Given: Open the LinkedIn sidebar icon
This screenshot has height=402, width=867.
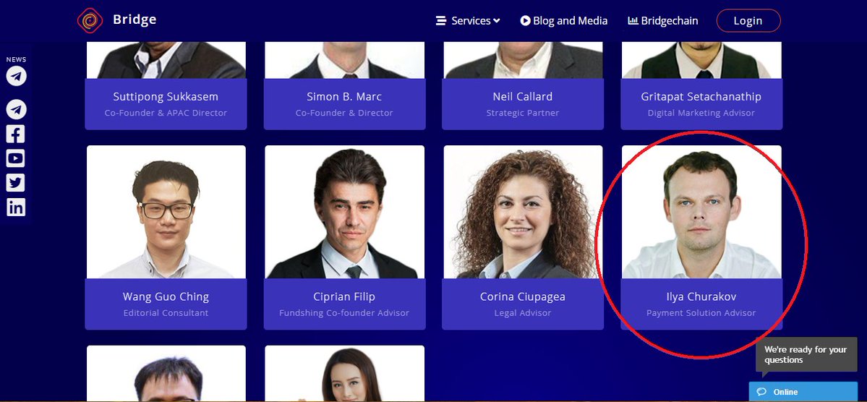Looking at the screenshot, I should [x=15, y=208].
